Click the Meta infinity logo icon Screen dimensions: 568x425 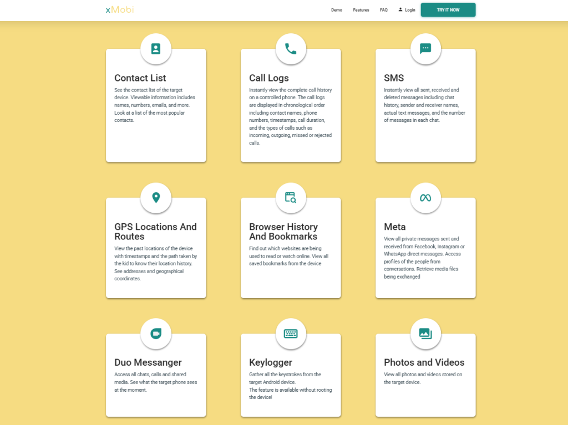click(x=425, y=198)
